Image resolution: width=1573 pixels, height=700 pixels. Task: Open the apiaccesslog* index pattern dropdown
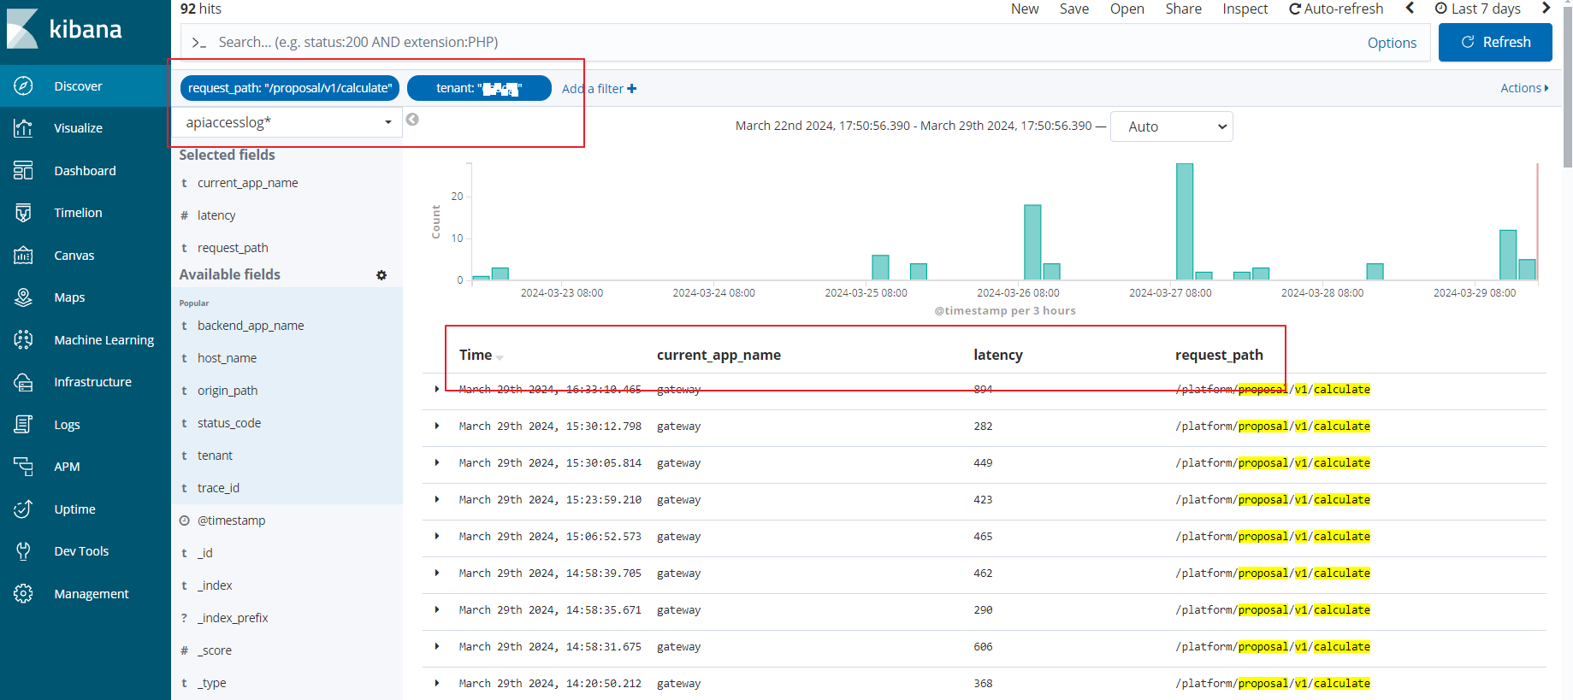click(287, 122)
